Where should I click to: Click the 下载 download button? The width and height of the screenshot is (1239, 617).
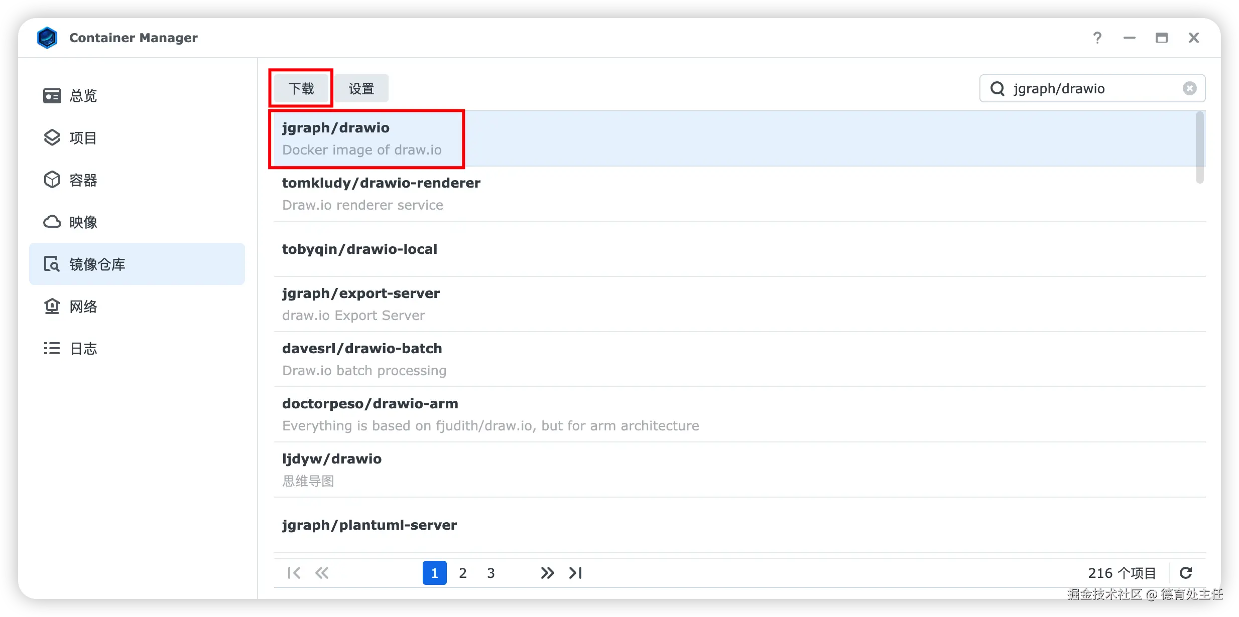[x=301, y=89]
